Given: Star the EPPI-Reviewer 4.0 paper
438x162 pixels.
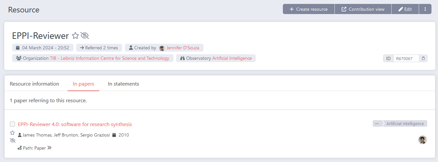Looking at the screenshot, I should (12, 133).
